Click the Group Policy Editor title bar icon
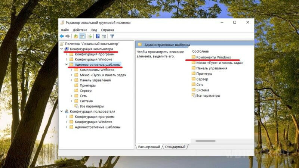Screen dimensions: 299x168 (x=62, y=23)
